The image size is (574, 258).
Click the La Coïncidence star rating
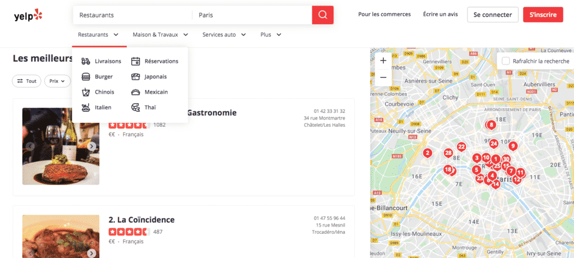tap(129, 232)
